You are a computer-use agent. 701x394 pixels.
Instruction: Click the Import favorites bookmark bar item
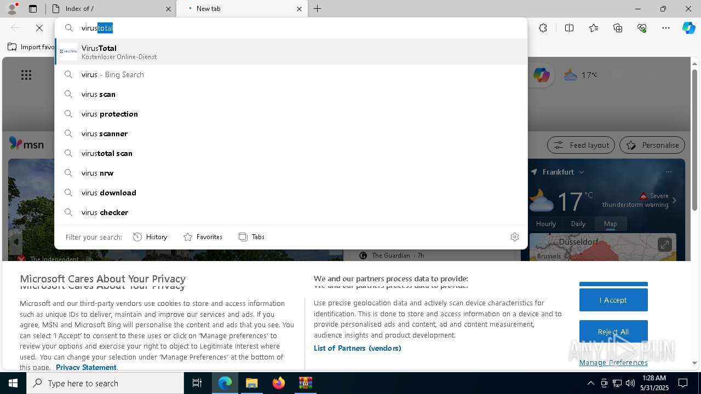(x=31, y=47)
